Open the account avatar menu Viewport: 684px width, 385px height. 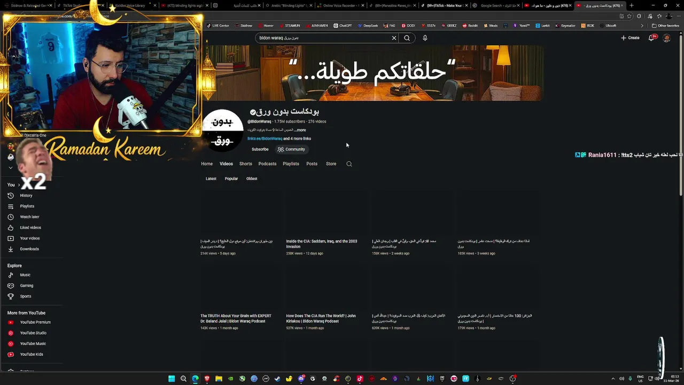coord(666,38)
